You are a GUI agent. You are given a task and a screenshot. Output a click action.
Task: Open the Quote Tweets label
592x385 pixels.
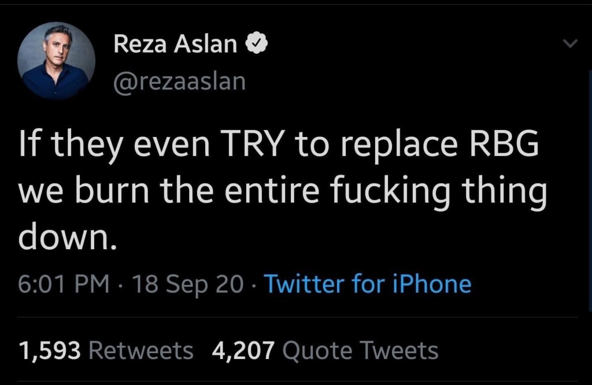361,350
